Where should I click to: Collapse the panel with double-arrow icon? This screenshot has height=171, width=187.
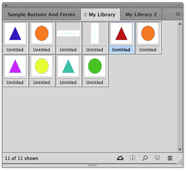click(179, 6)
